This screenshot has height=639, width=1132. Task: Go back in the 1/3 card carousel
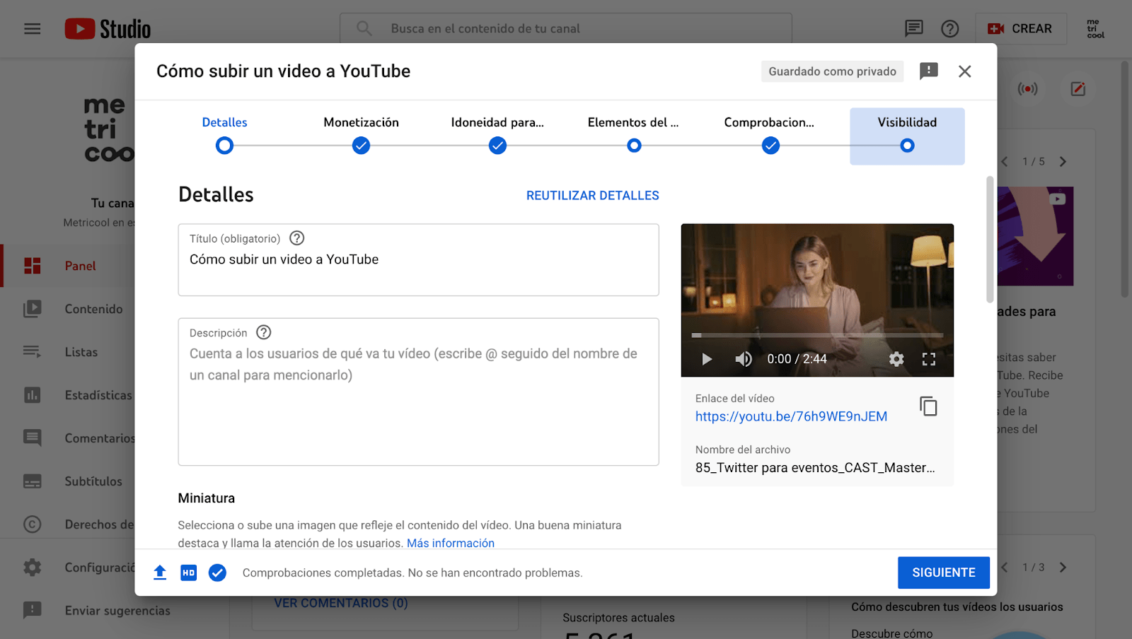[x=1004, y=567]
